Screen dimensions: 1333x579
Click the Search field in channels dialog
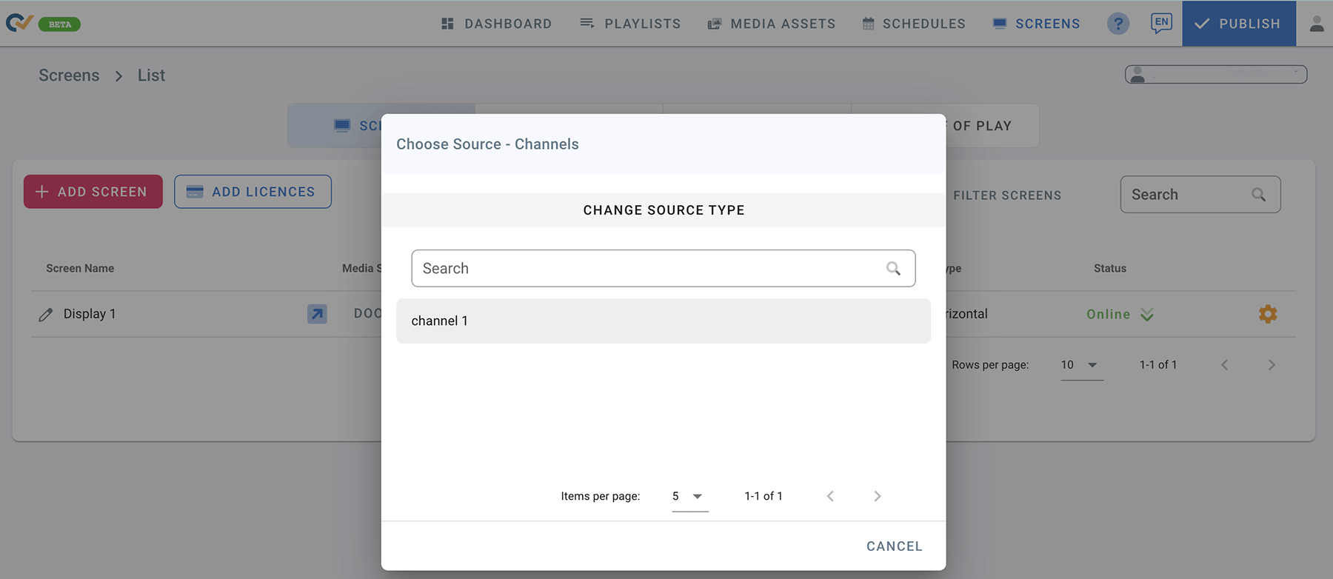[648, 269]
